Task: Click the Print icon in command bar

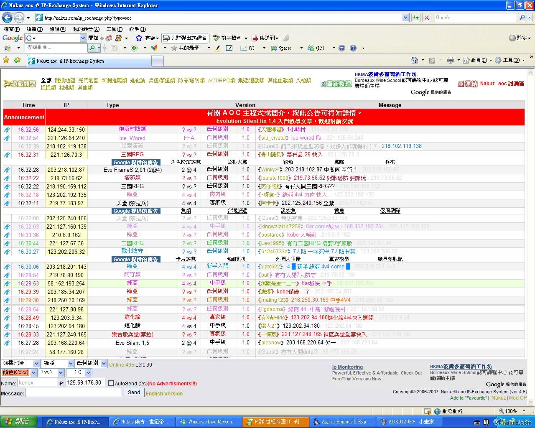Action: 450,60
